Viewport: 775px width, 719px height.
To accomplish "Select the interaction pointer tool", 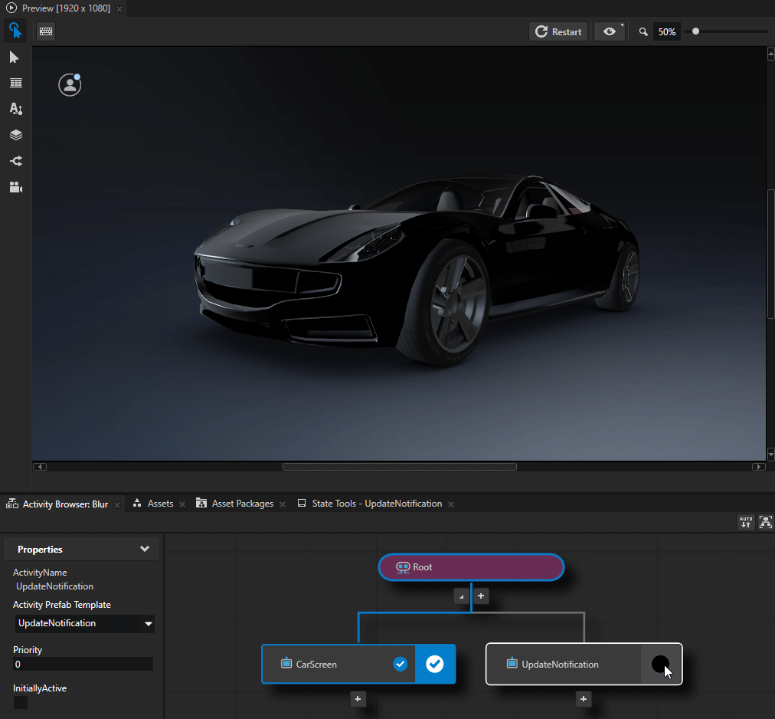I will click(x=15, y=31).
